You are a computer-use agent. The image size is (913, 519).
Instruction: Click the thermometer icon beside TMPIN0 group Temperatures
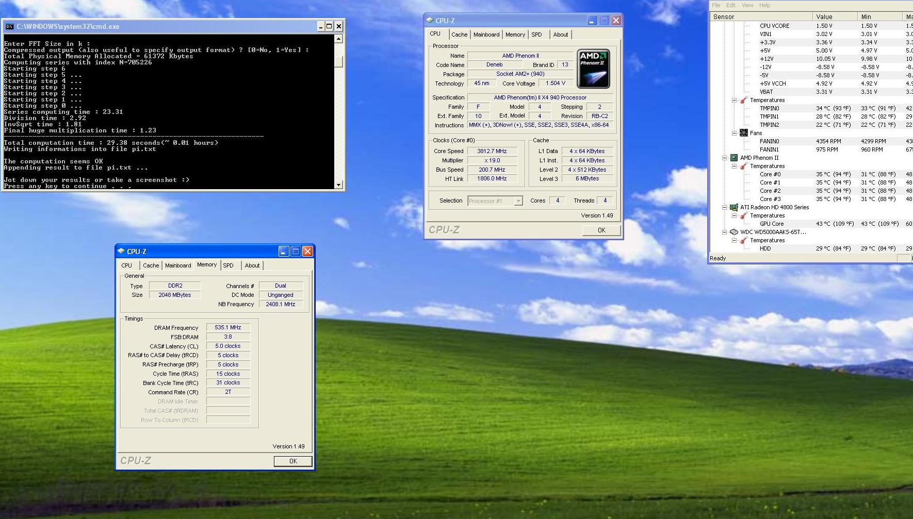744,100
